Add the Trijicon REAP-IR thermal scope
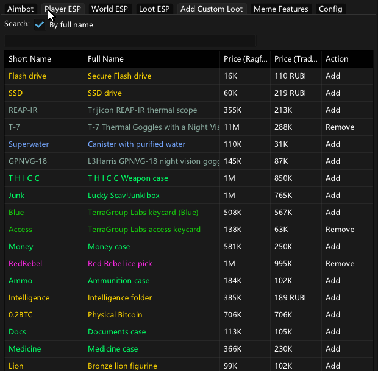Image resolution: width=378 pixels, height=371 pixels. point(333,110)
